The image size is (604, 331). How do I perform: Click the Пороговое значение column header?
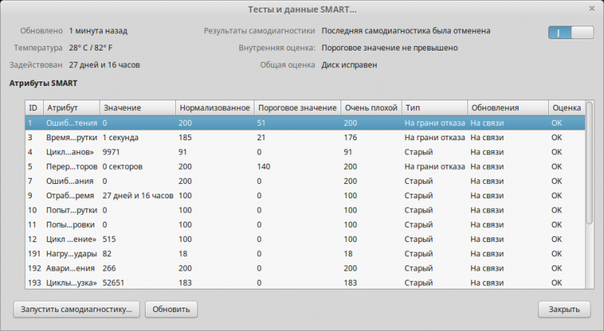[x=297, y=108]
